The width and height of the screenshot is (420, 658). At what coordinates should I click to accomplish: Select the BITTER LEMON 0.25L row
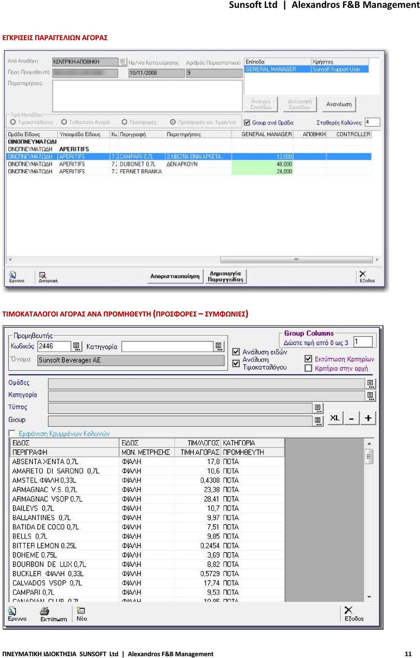click(x=148, y=546)
